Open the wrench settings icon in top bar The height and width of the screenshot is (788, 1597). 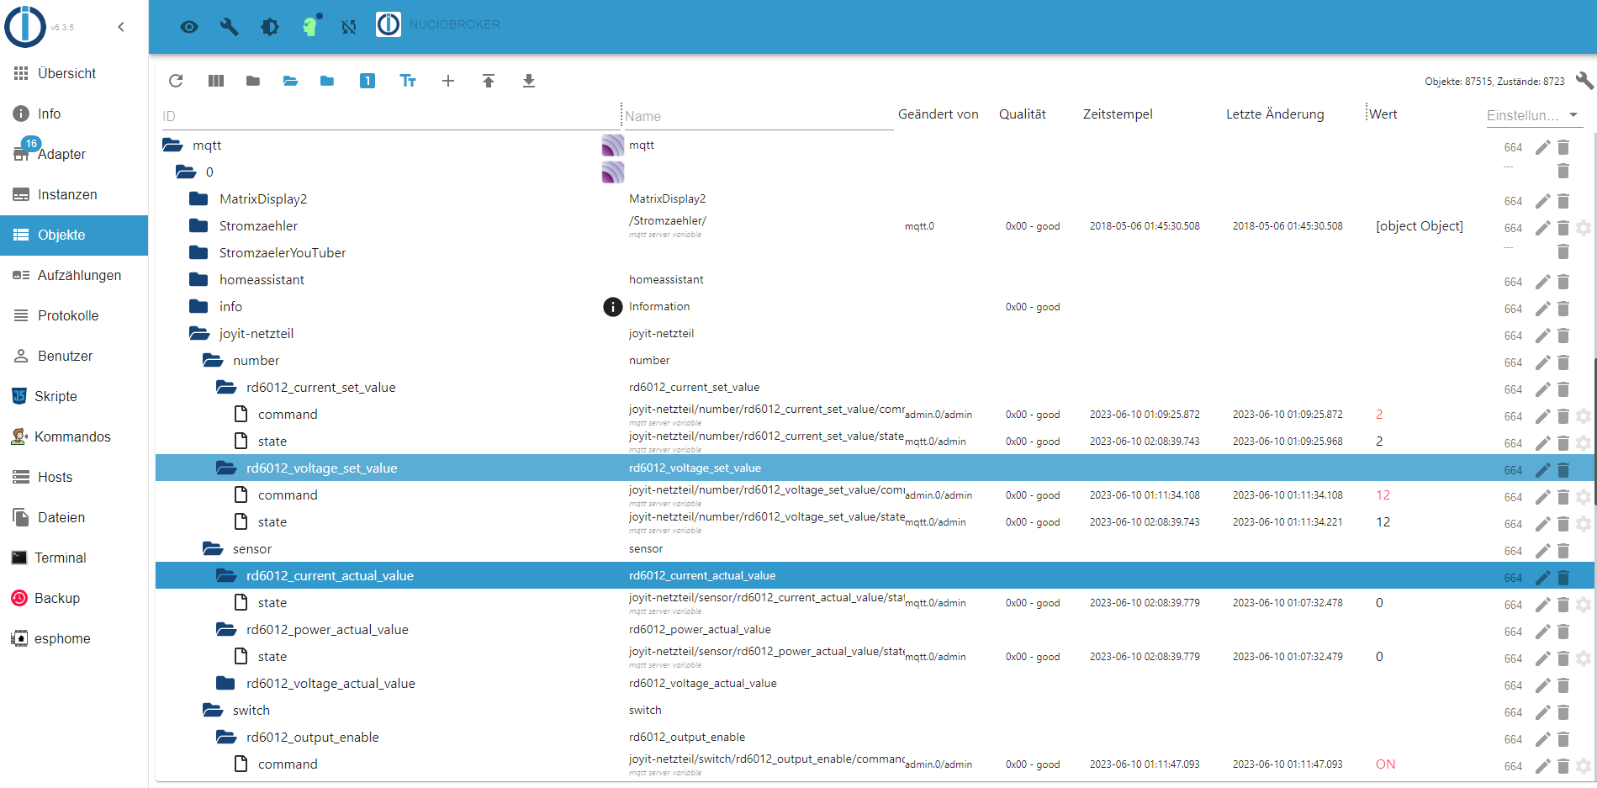click(x=229, y=26)
